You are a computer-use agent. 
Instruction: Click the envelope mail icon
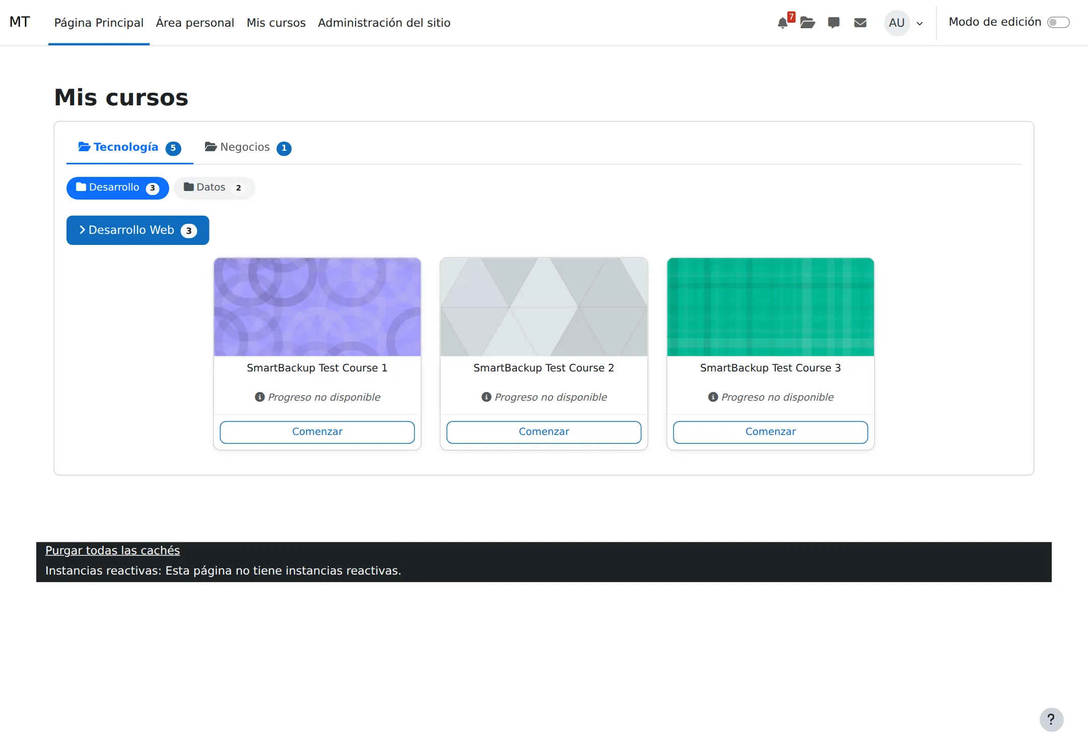tap(860, 23)
